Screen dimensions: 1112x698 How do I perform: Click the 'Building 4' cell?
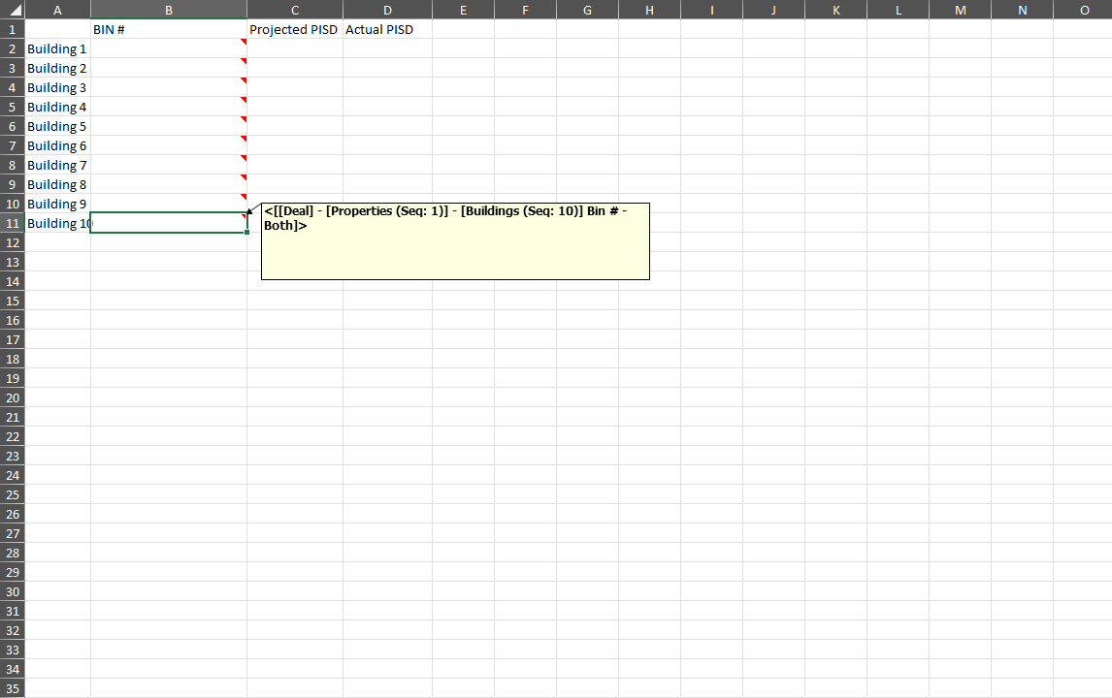(x=57, y=107)
